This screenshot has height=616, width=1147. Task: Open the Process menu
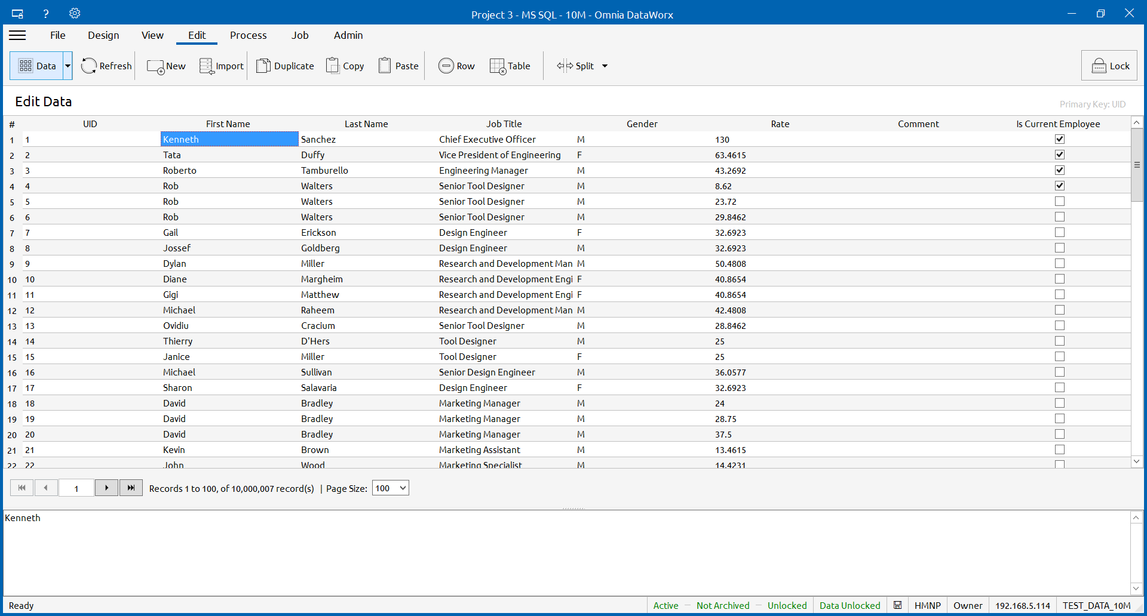point(248,35)
